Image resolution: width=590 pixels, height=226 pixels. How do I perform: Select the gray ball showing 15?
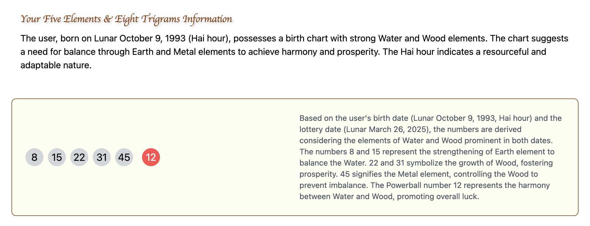(57, 157)
